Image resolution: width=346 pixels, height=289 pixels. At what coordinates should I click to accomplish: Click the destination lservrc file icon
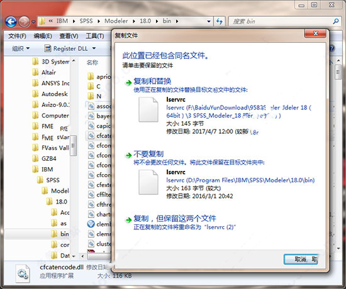coord(148,182)
